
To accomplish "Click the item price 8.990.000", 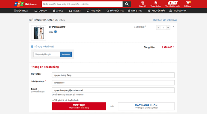I will 140,27.
